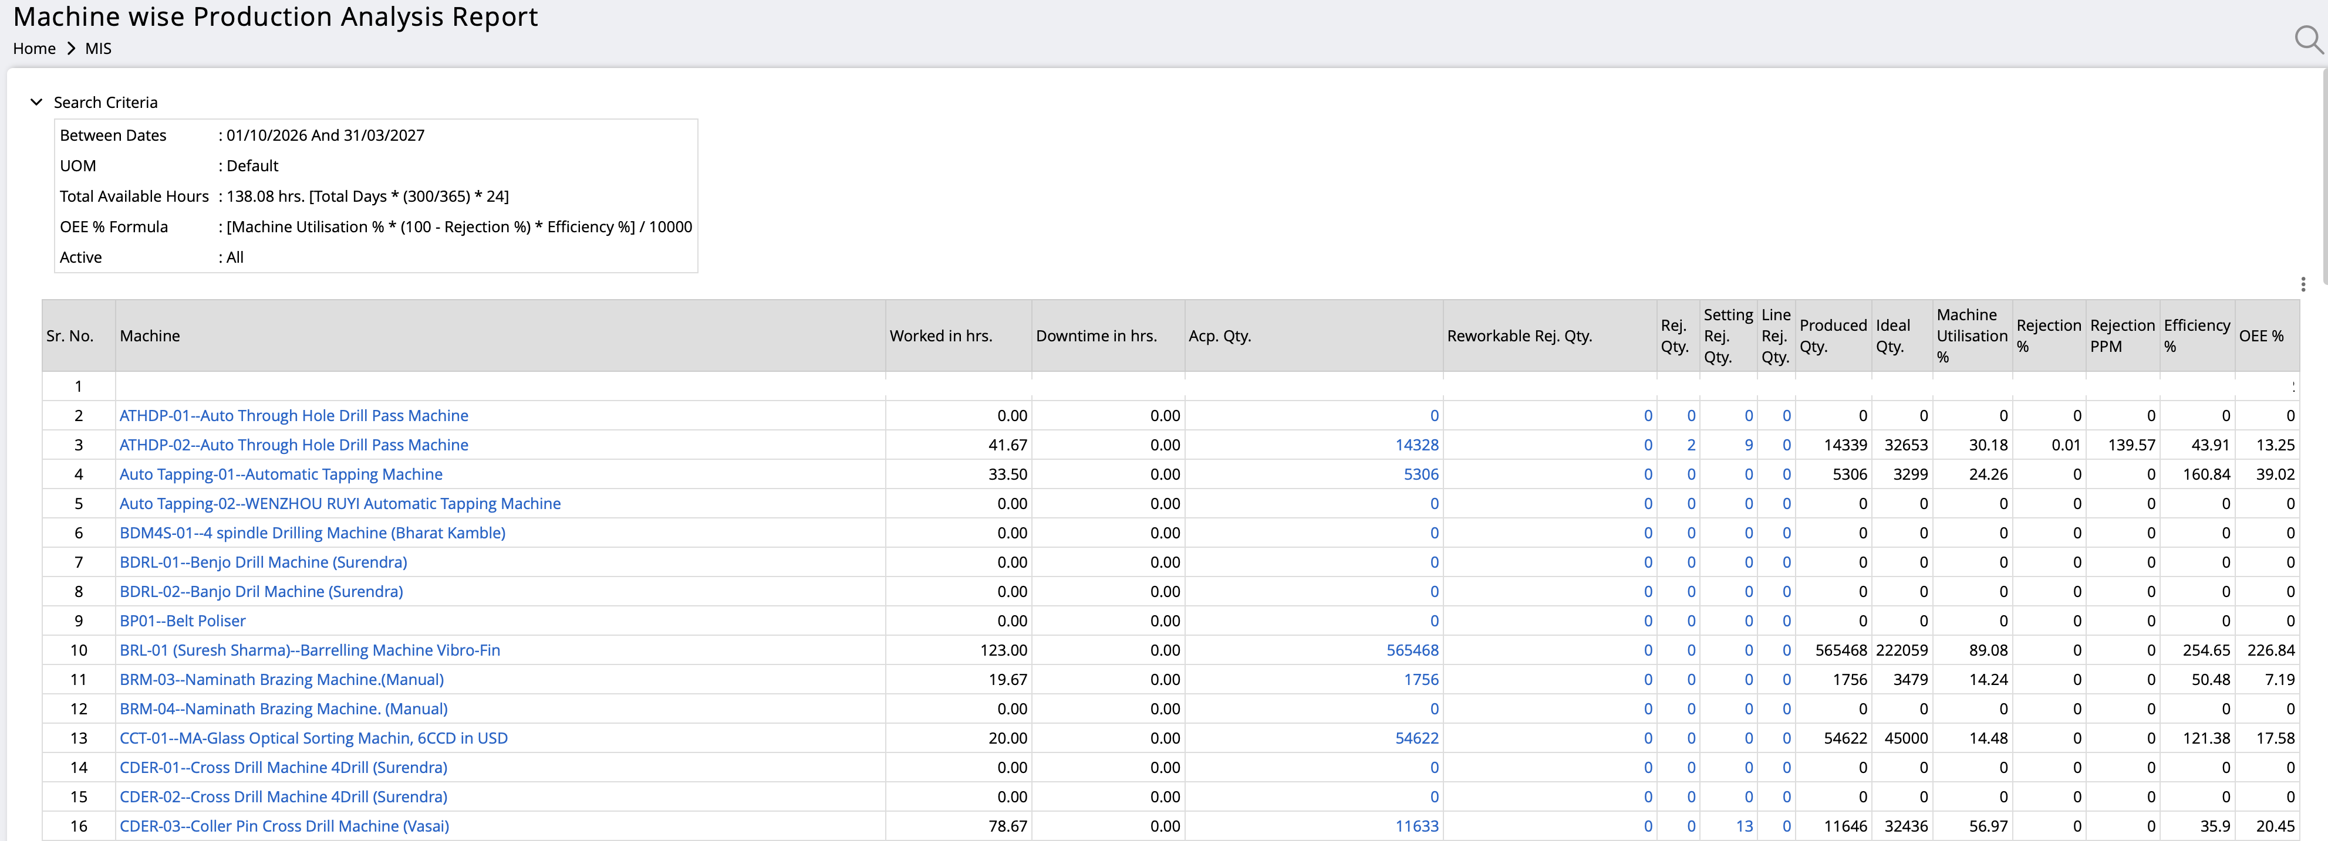Open BRL-01 Barrelling Machine Vibro-Fin link
The image size is (2328, 841).
click(310, 650)
